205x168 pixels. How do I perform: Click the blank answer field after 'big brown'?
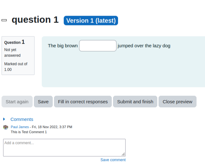(x=98, y=46)
